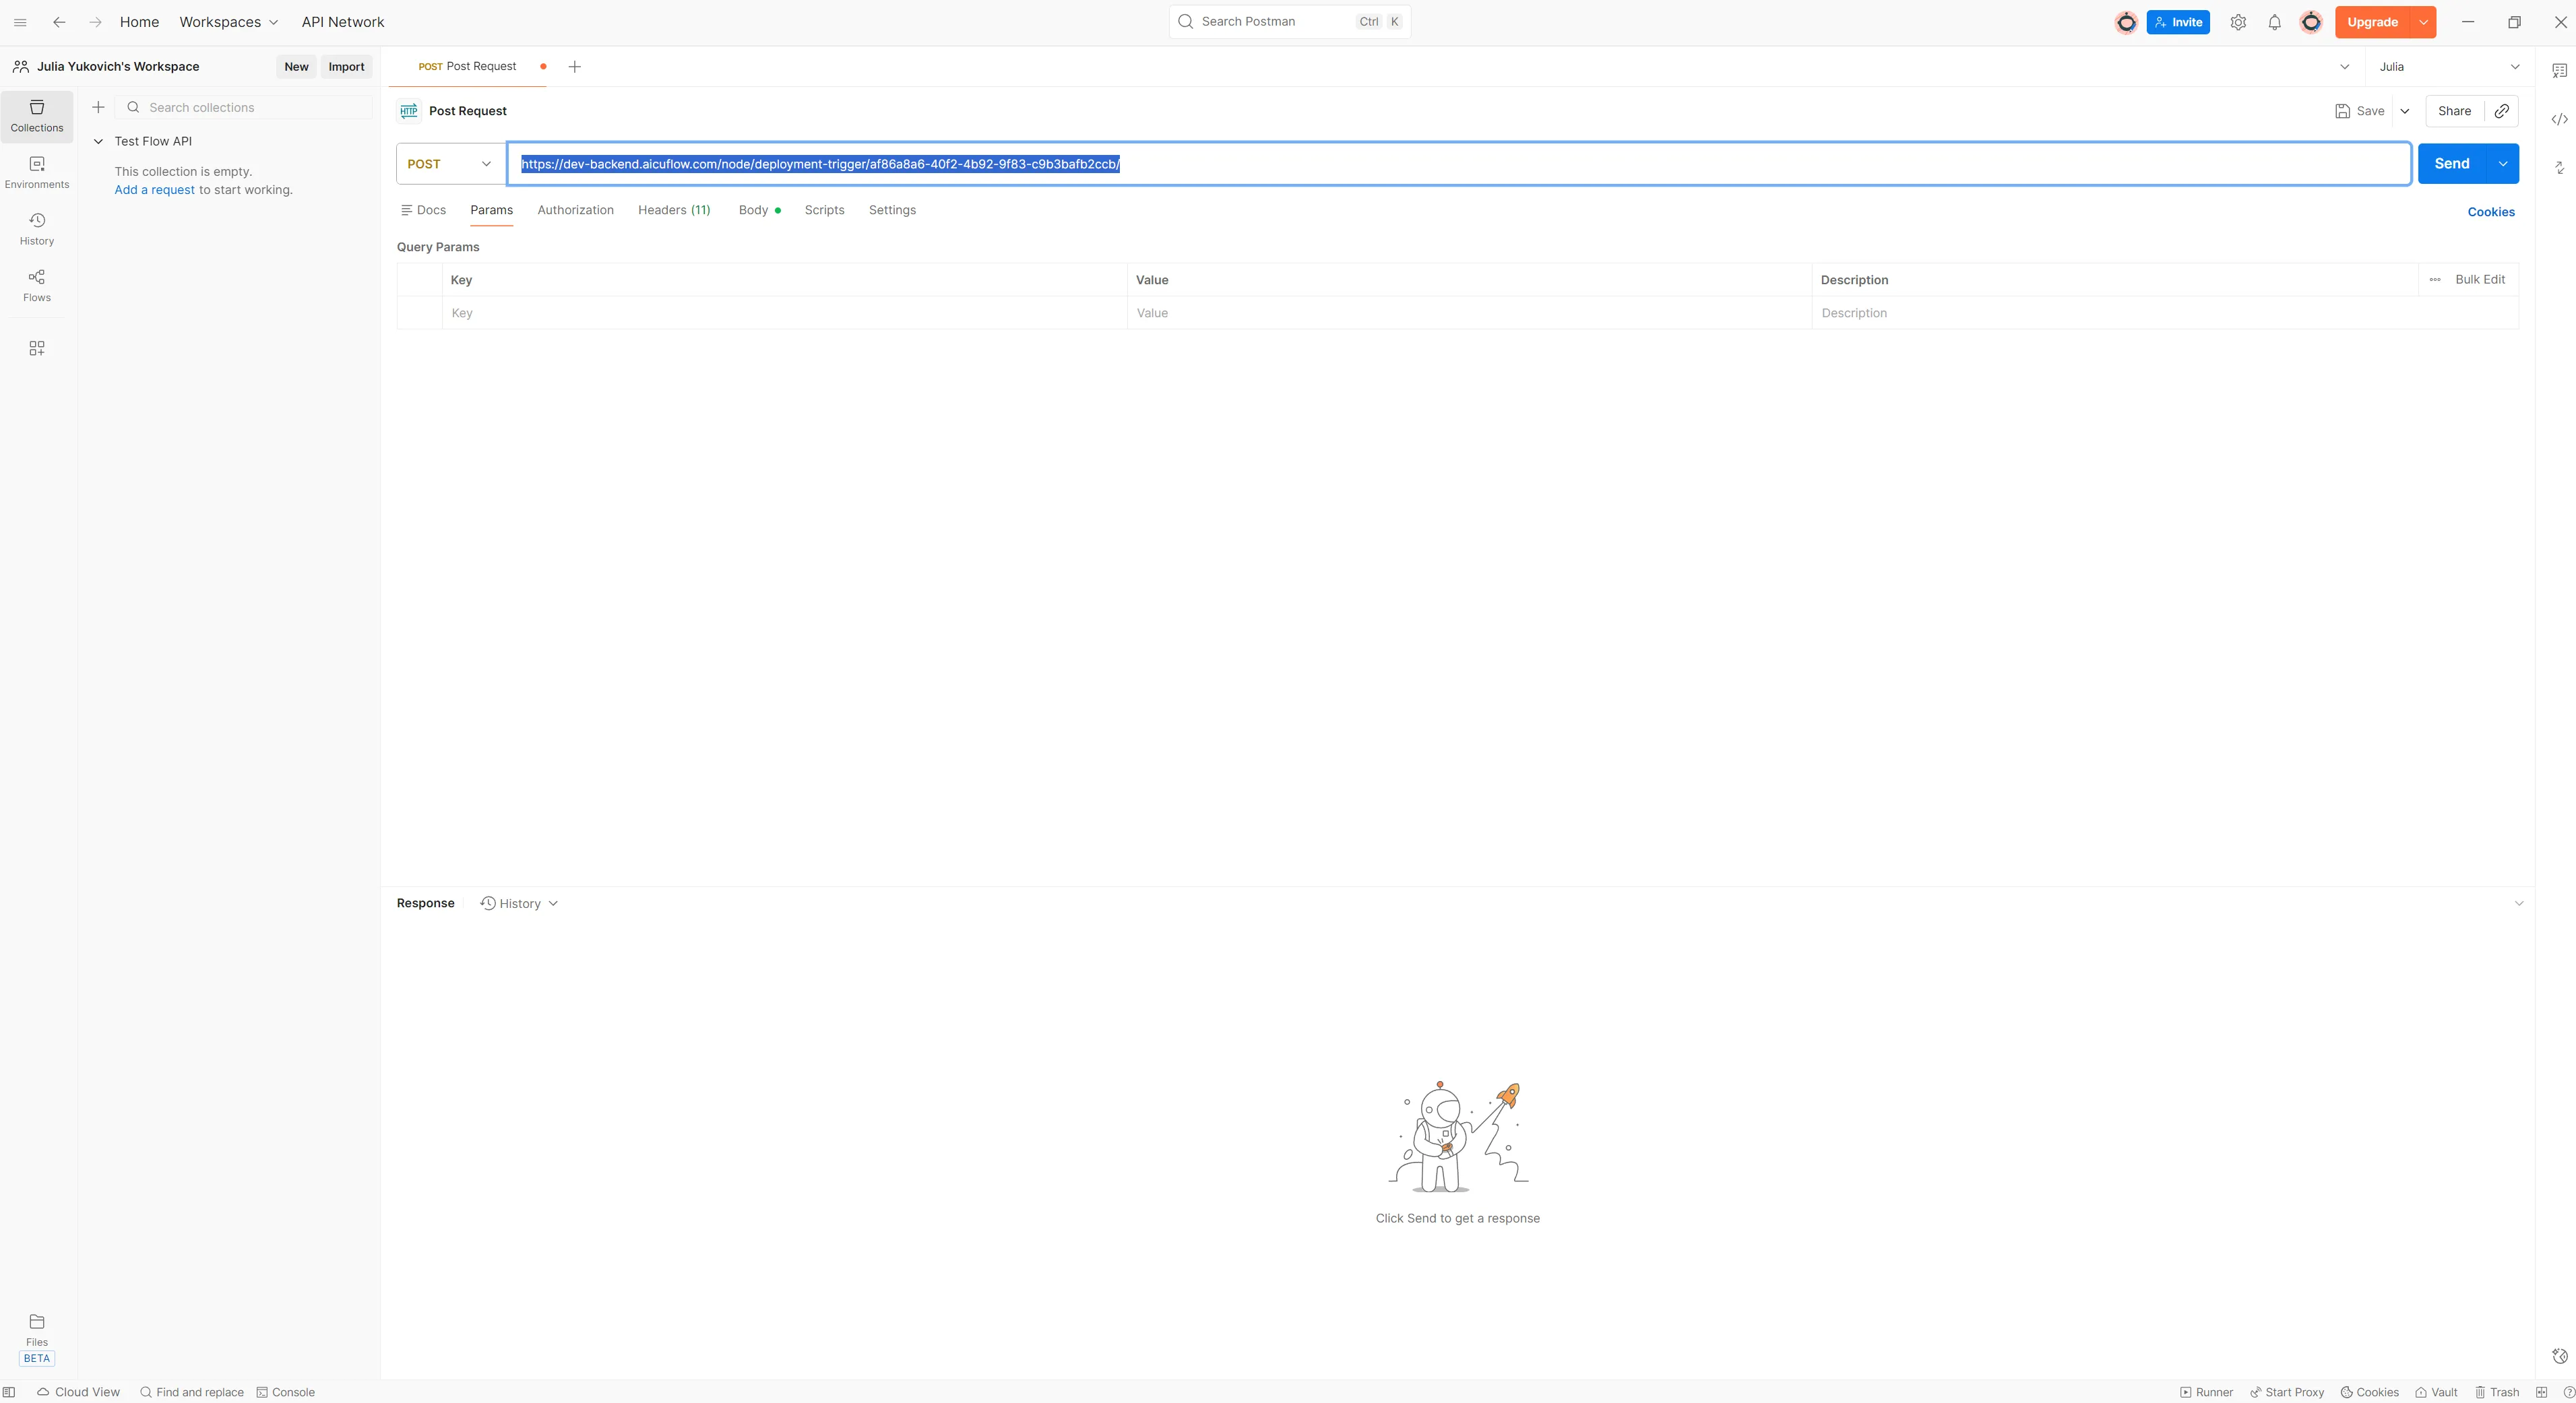Open History in the left sidebar

pyautogui.click(x=37, y=228)
